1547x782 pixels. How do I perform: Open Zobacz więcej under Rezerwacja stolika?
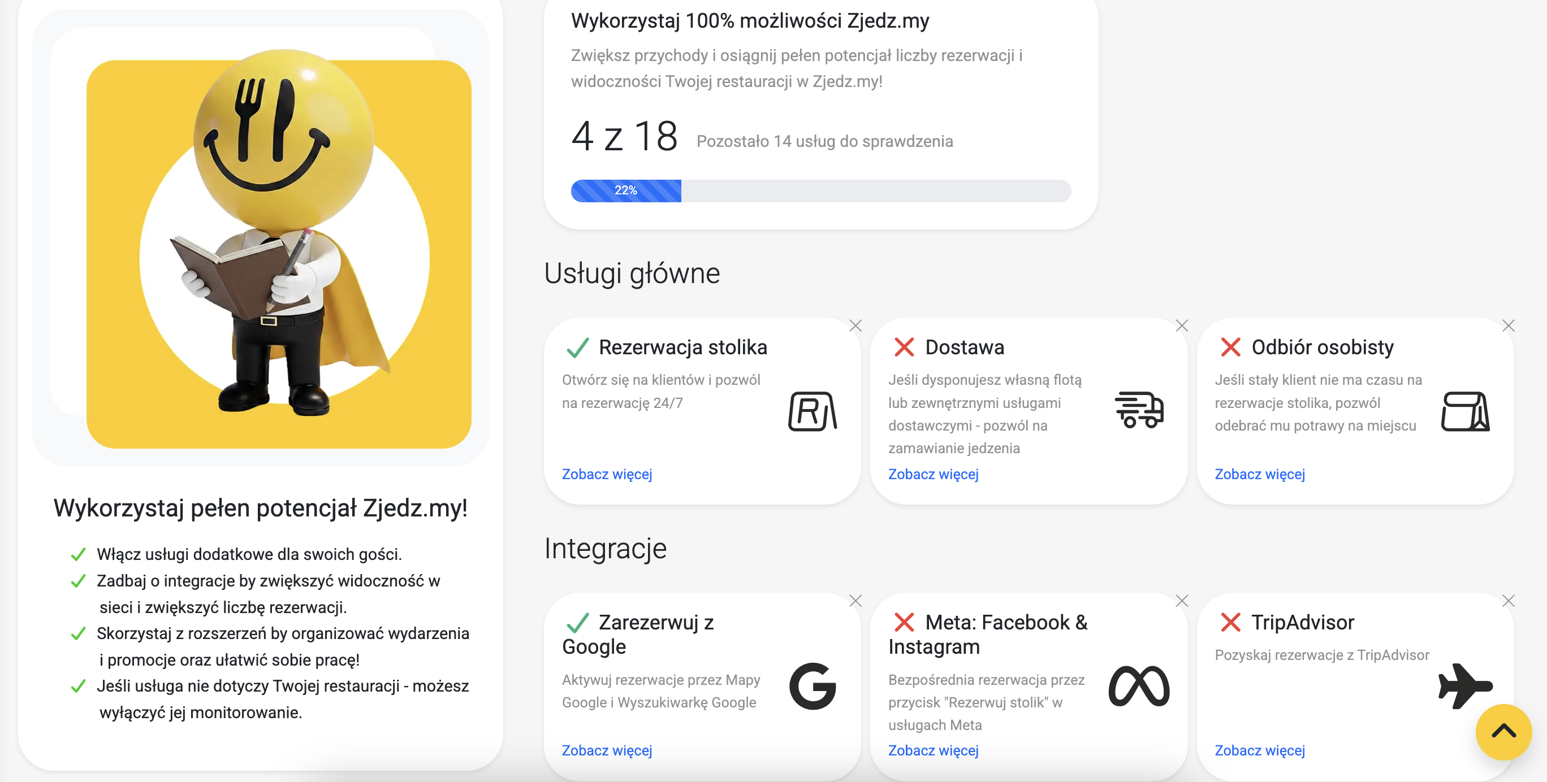(607, 474)
